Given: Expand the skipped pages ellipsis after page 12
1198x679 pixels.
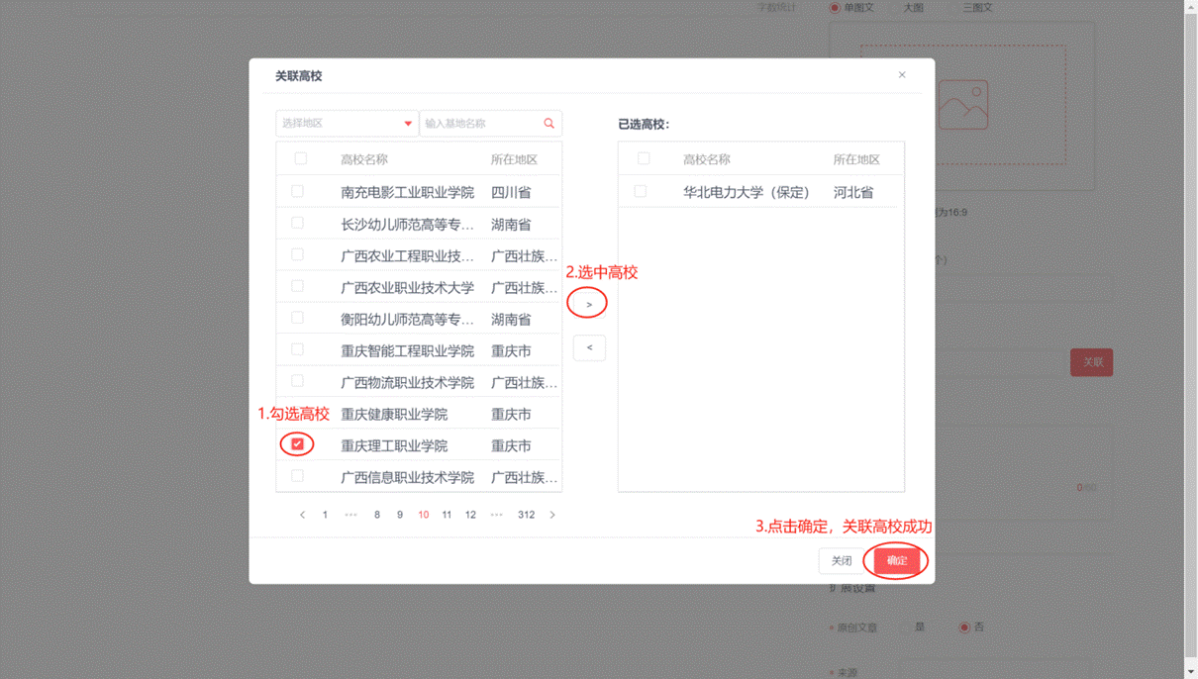Looking at the screenshot, I should (x=497, y=515).
